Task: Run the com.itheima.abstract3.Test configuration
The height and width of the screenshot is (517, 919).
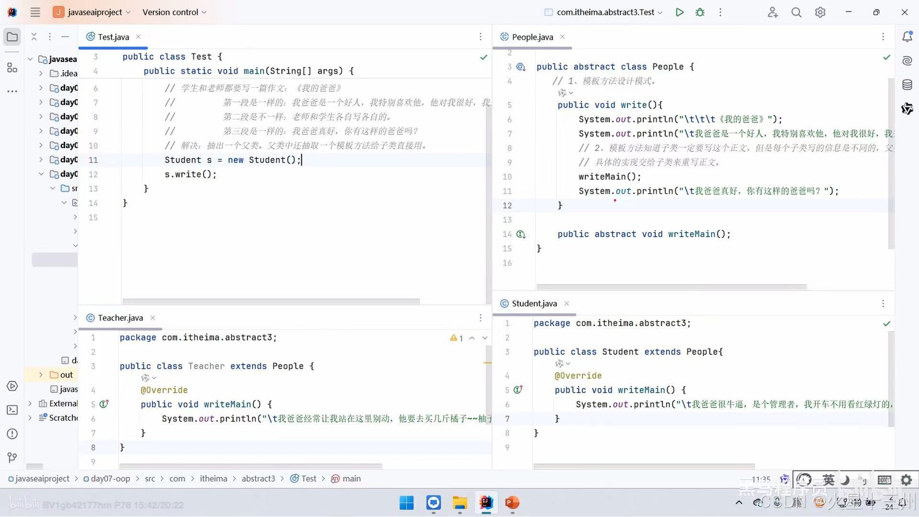Action: click(679, 12)
